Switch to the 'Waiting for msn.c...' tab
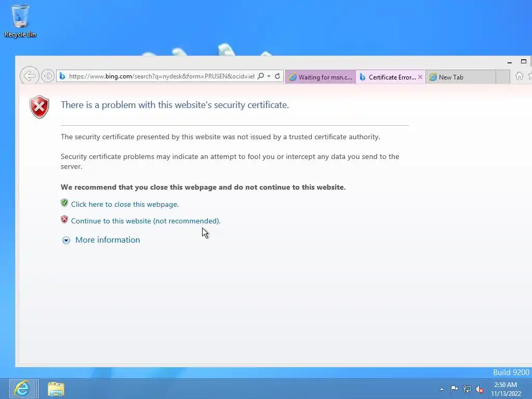This screenshot has height=399, width=532. (321, 77)
